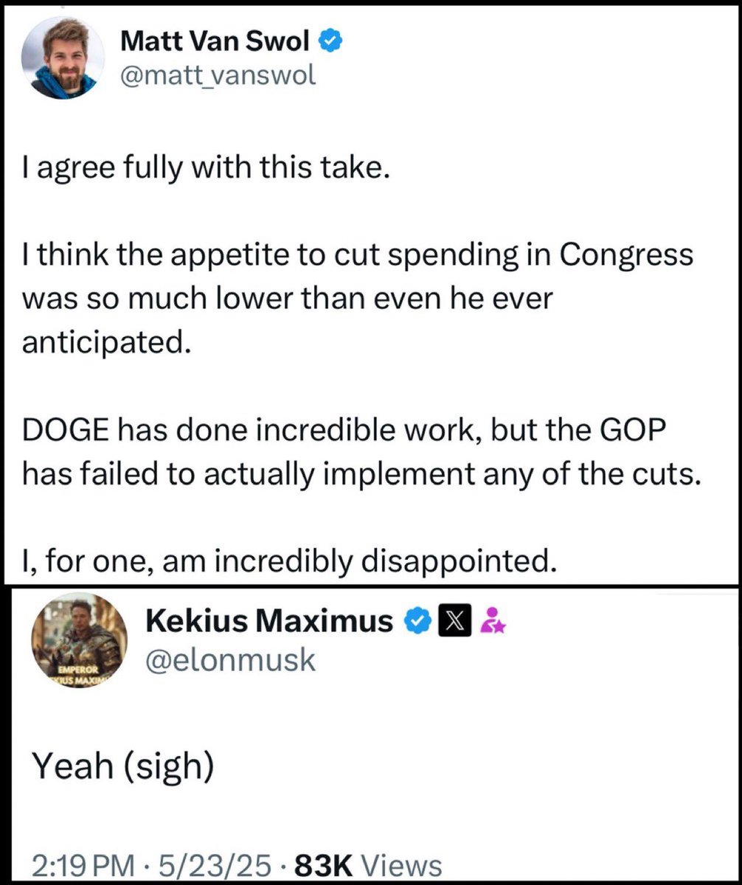Open the @matt_vanswol handle
The width and height of the screenshot is (742, 885).
(x=216, y=74)
